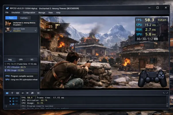Click the 30/30/512 MB memory reading
The image size is (173, 115).
(x=147, y=39)
